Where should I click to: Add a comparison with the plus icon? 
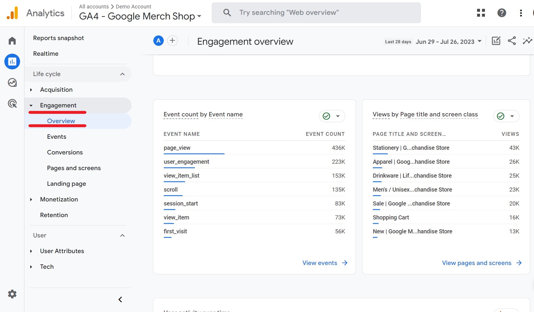(172, 41)
